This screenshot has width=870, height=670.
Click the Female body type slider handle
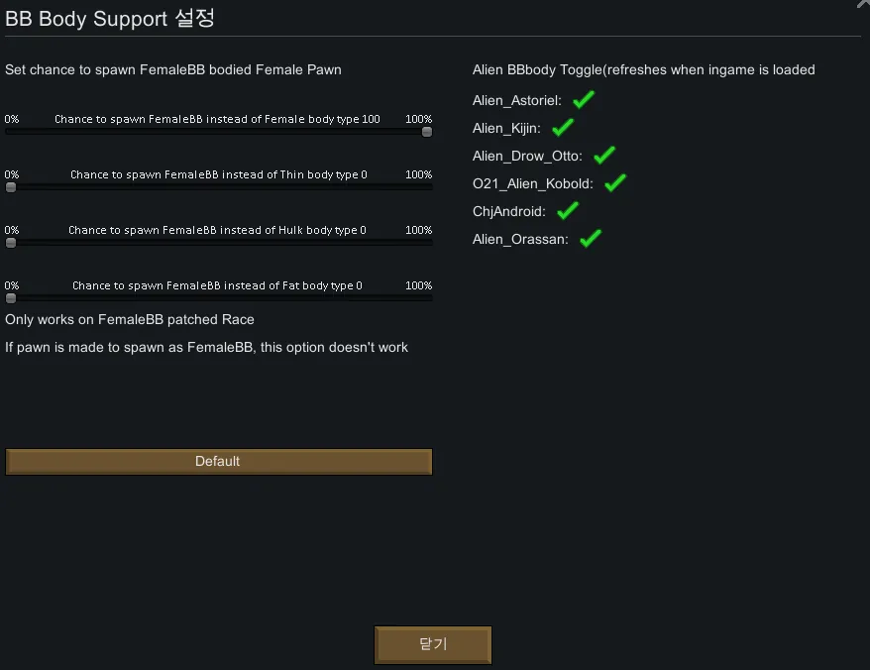[x=427, y=131]
